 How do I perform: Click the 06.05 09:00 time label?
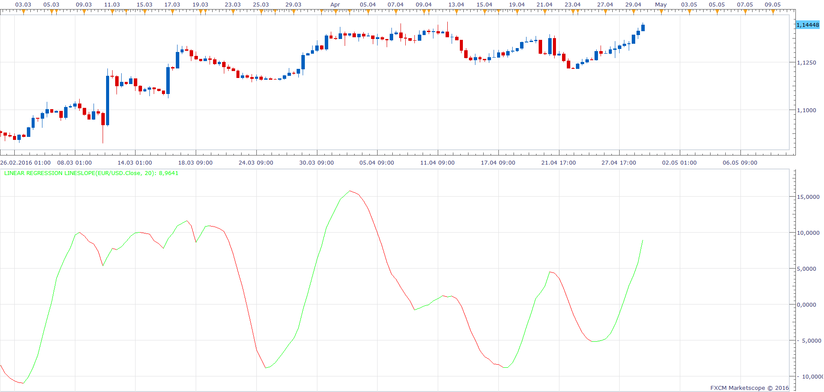coord(740,162)
